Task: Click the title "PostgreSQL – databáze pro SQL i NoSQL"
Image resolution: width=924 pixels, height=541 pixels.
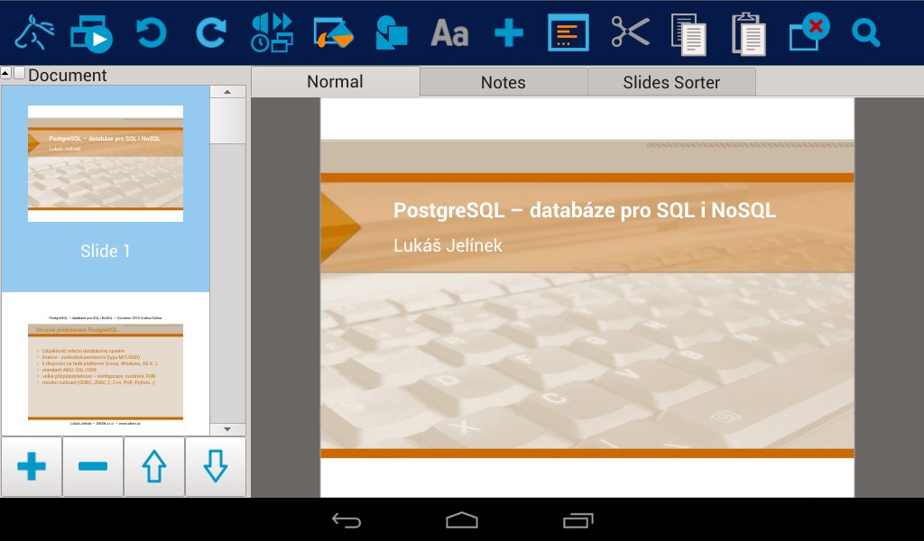Action: (x=585, y=210)
